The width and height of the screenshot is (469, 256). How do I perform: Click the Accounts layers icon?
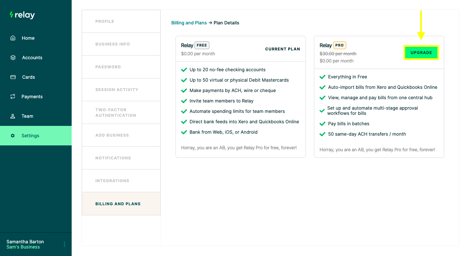(x=13, y=58)
